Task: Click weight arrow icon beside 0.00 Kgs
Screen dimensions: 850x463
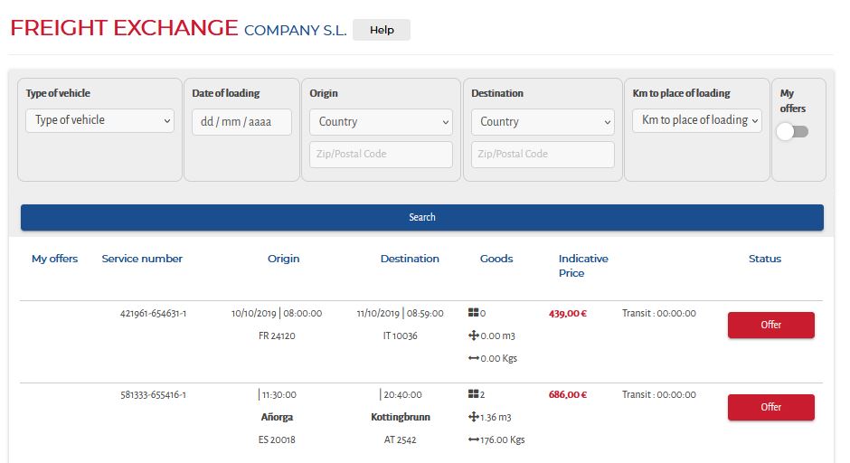Action: click(x=473, y=358)
